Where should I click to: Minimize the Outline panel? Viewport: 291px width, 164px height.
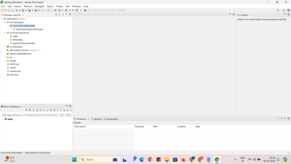click(285, 14)
